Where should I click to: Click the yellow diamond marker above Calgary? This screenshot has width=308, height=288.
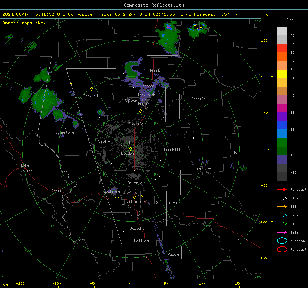point(135,197)
